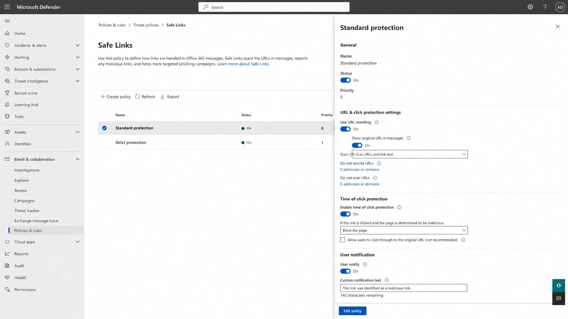Open Investigations in the sidebar

click(27, 170)
